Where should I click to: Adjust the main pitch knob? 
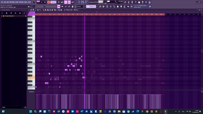coord(34,6)
